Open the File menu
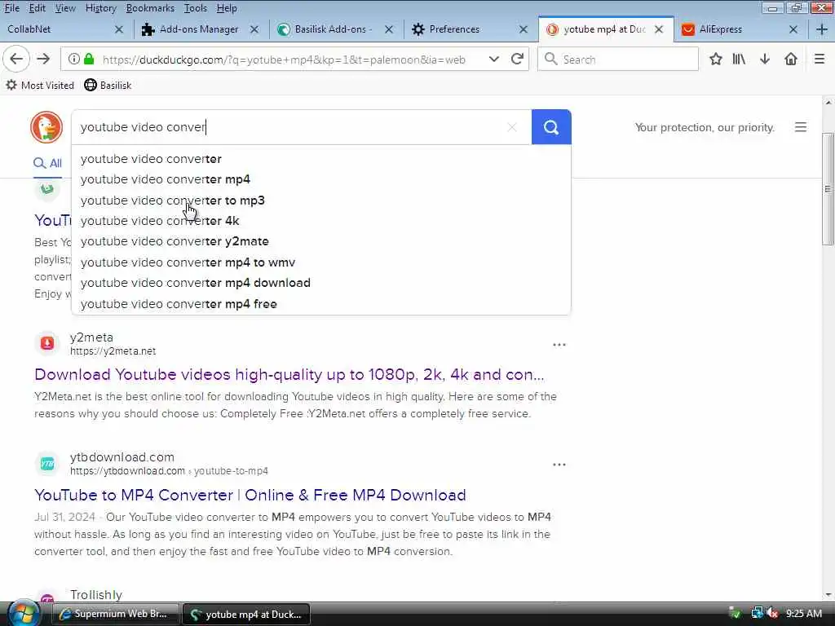 tap(11, 8)
